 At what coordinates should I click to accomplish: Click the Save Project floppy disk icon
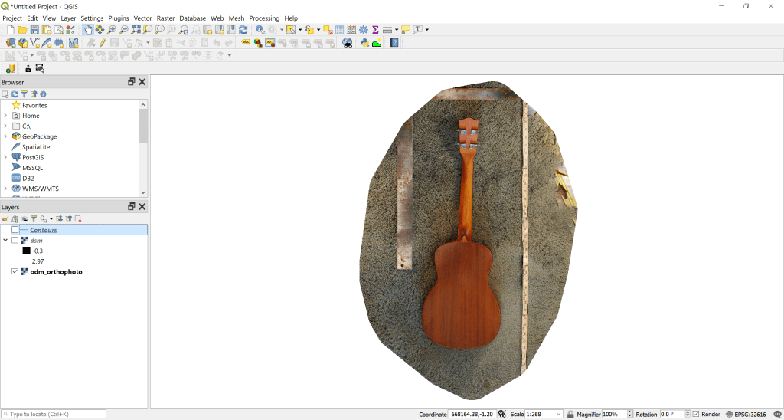34,30
